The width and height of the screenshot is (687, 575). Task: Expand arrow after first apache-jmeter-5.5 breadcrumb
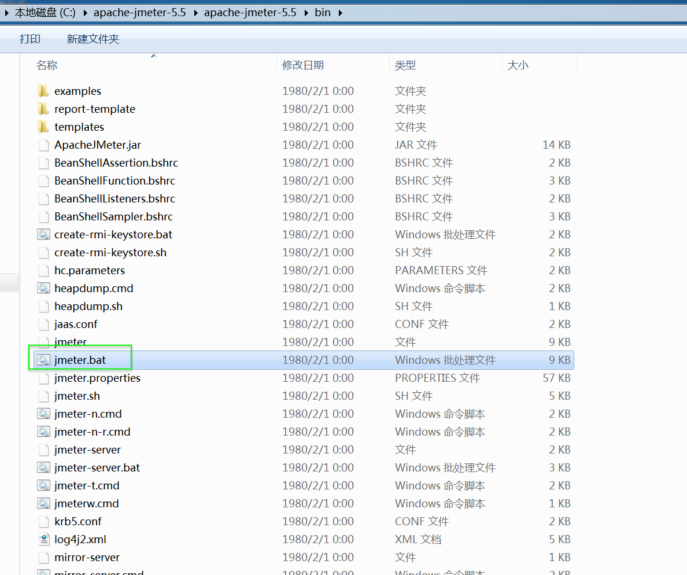pyautogui.click(x=195, y=13)
